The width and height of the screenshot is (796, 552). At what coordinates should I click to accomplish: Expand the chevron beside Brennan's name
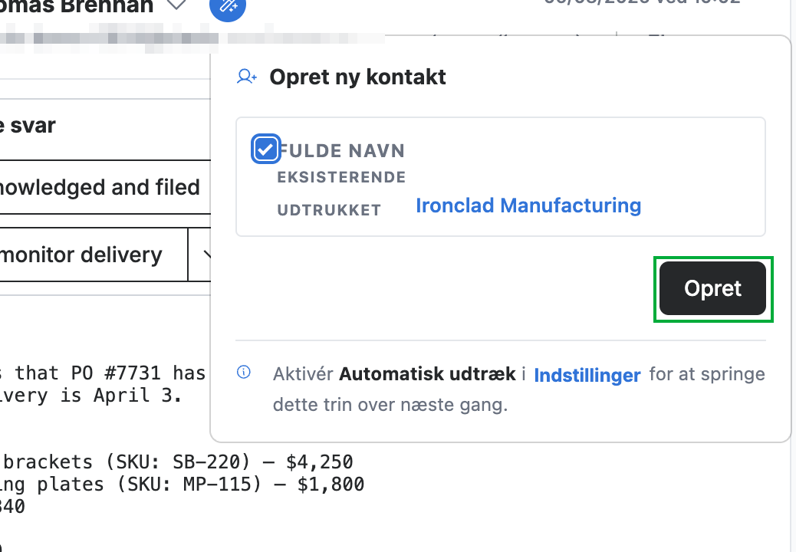tap(176, 5)
